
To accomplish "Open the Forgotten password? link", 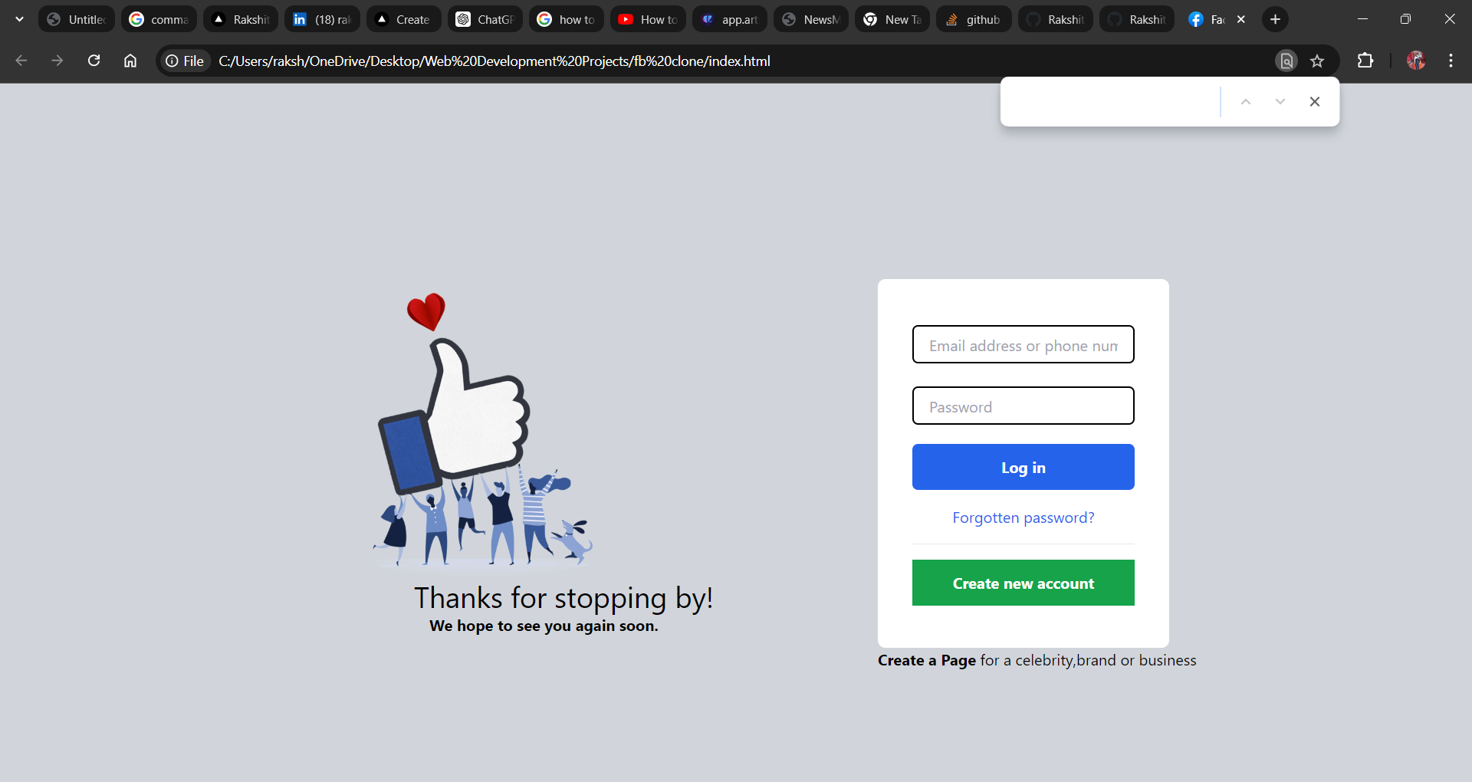I will 1024,517.
